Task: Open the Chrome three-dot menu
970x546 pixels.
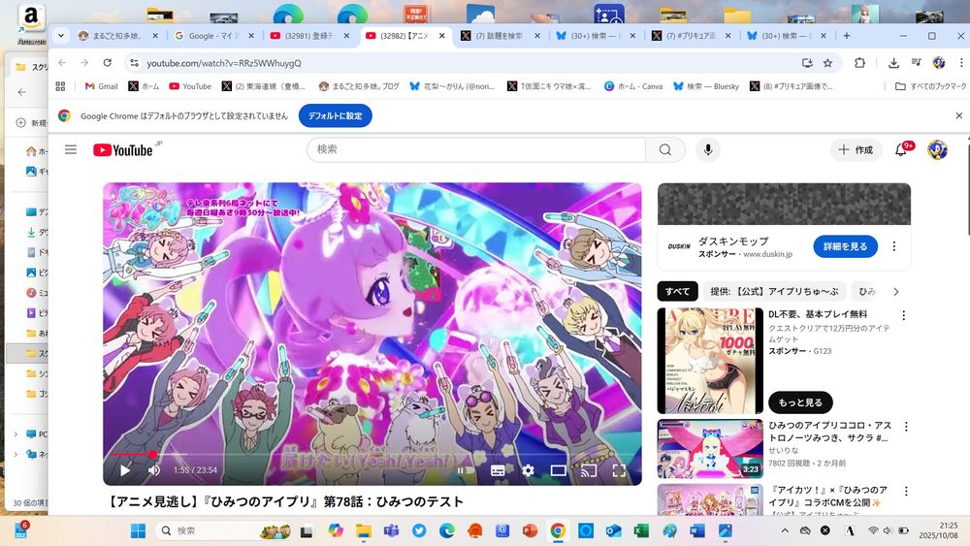Action: coord(961,63)
